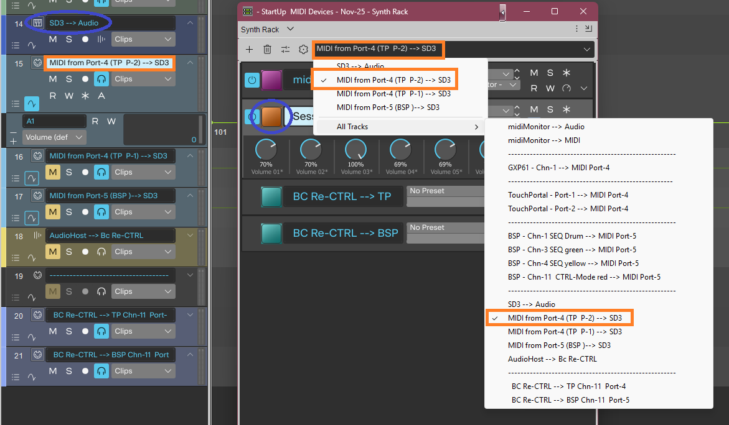Image resolution: width=729 pixels, height=425 pixels.
Task: Toggle input echo headphones on track 15
Action: [101, 79]
